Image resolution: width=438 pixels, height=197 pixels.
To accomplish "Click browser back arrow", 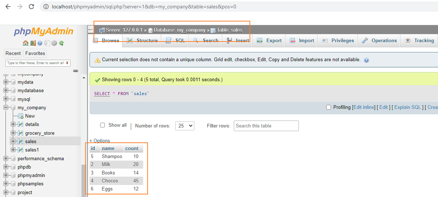I will click(x=8, y=7).
